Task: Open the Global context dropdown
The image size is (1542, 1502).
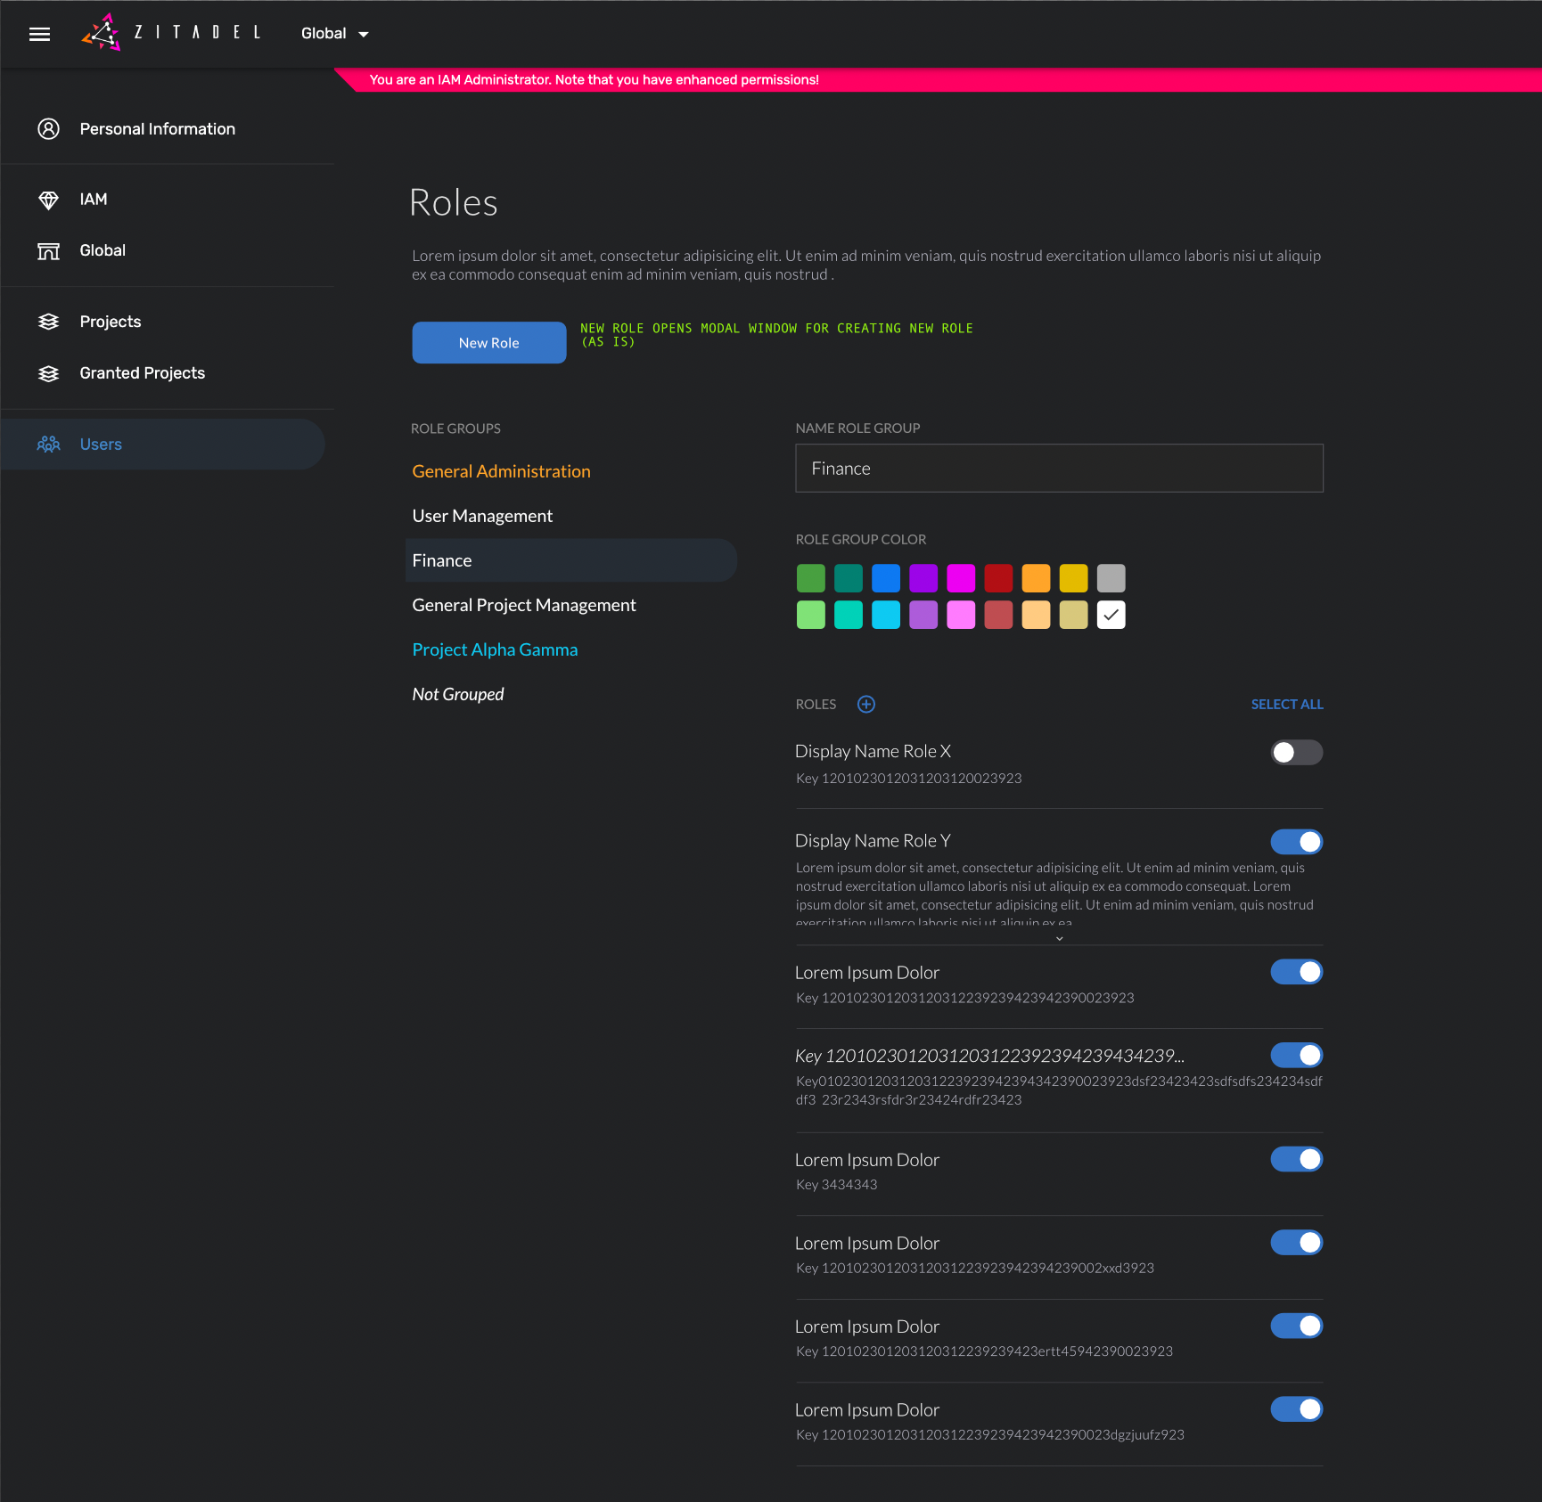Action: [334, 34]
